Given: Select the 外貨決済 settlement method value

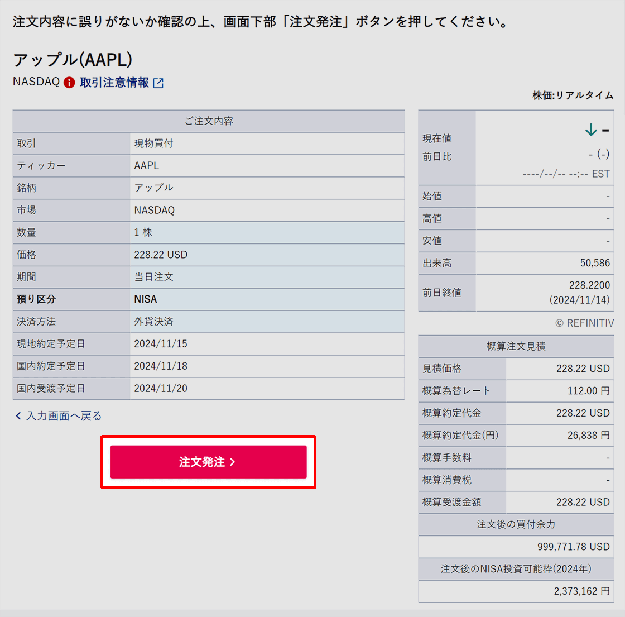Looking at the screenshot, I should 153,322.
